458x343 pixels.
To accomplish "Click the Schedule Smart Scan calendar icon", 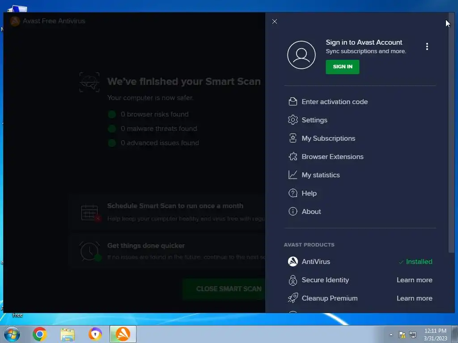I will point(90,212).
